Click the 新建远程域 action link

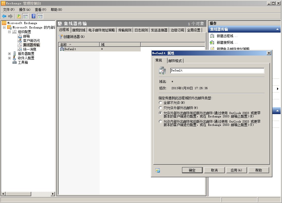point(227,36)
